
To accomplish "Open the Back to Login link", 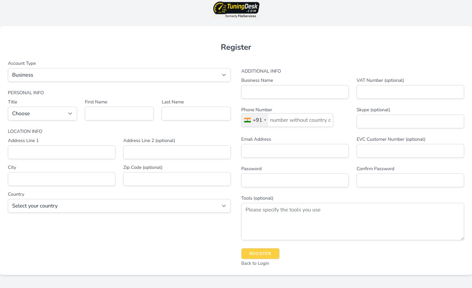I will (255, 263).
